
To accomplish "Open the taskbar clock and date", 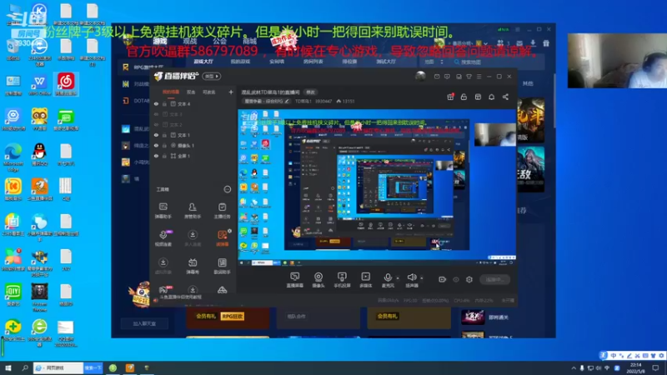I will point(636,367).
